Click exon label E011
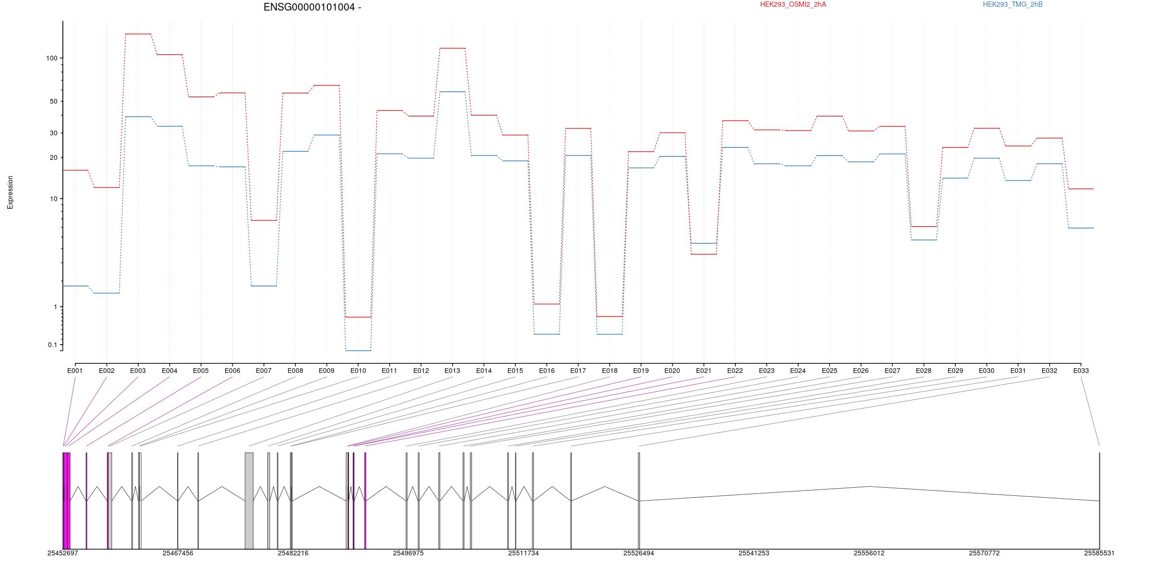The image size is (1152, 576). tap(389, 371)
